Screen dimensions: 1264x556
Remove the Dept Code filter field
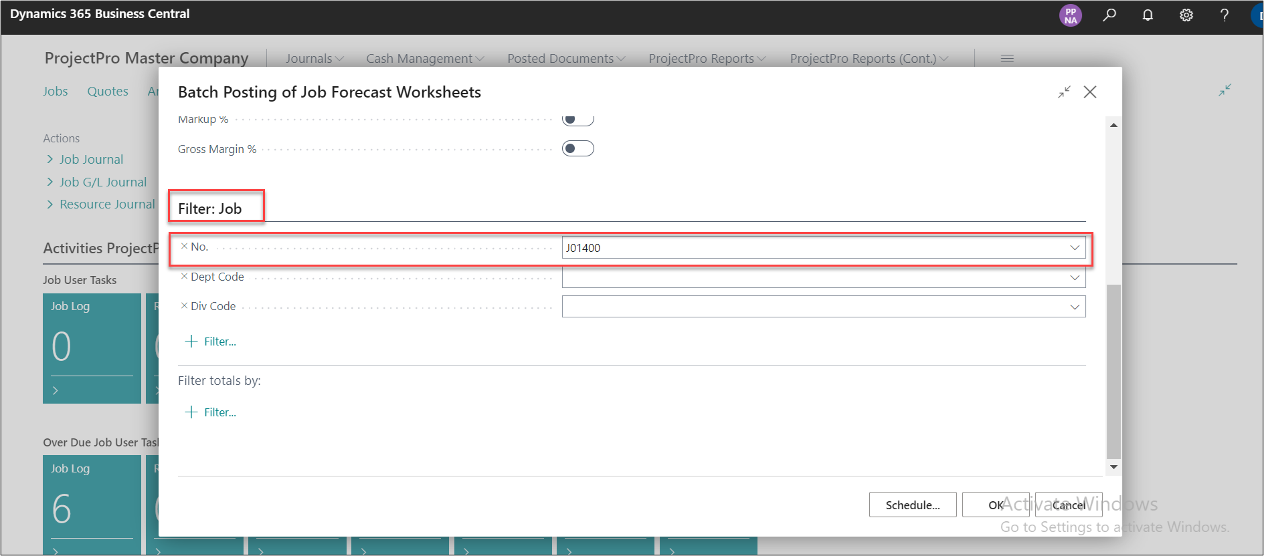coord(184,277)
